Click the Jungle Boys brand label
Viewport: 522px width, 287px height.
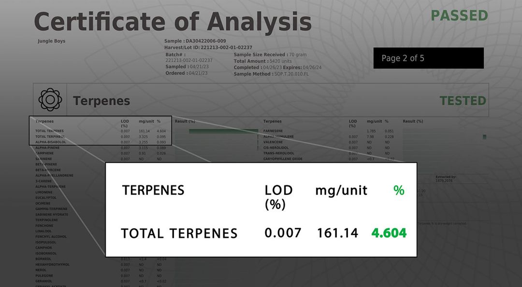pos(51,41)
